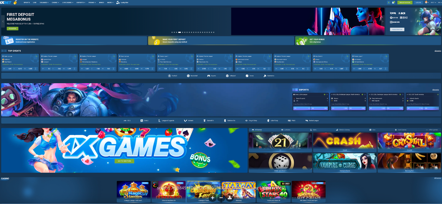Filter esports by Rocket League
The image size is (442, 204).
click(312, 121)
